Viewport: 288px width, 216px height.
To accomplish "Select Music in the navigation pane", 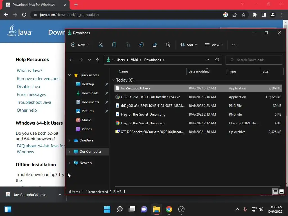I will click(86, 120).
